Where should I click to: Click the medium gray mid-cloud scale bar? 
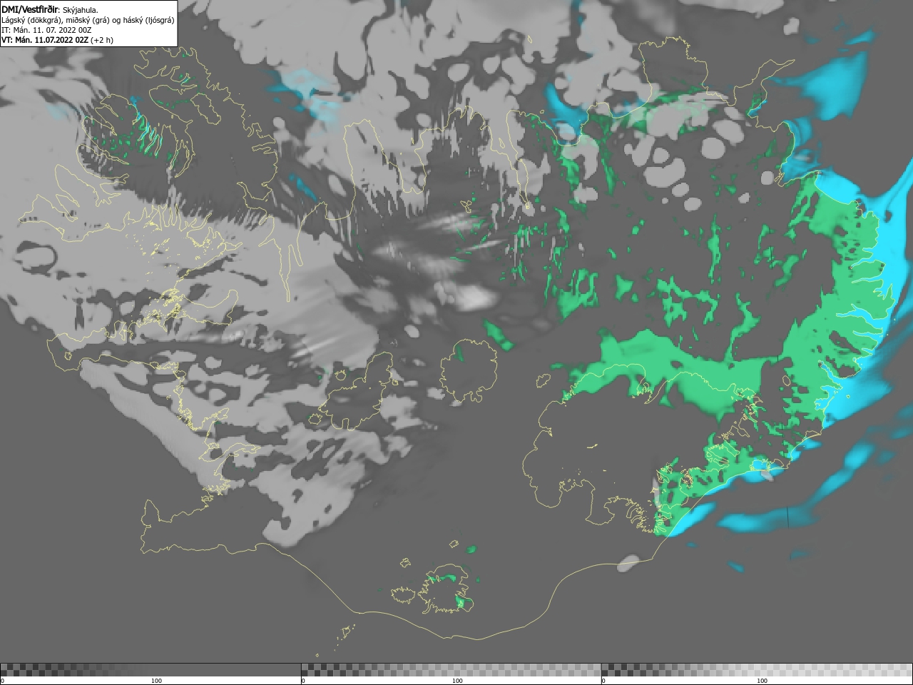451,670
